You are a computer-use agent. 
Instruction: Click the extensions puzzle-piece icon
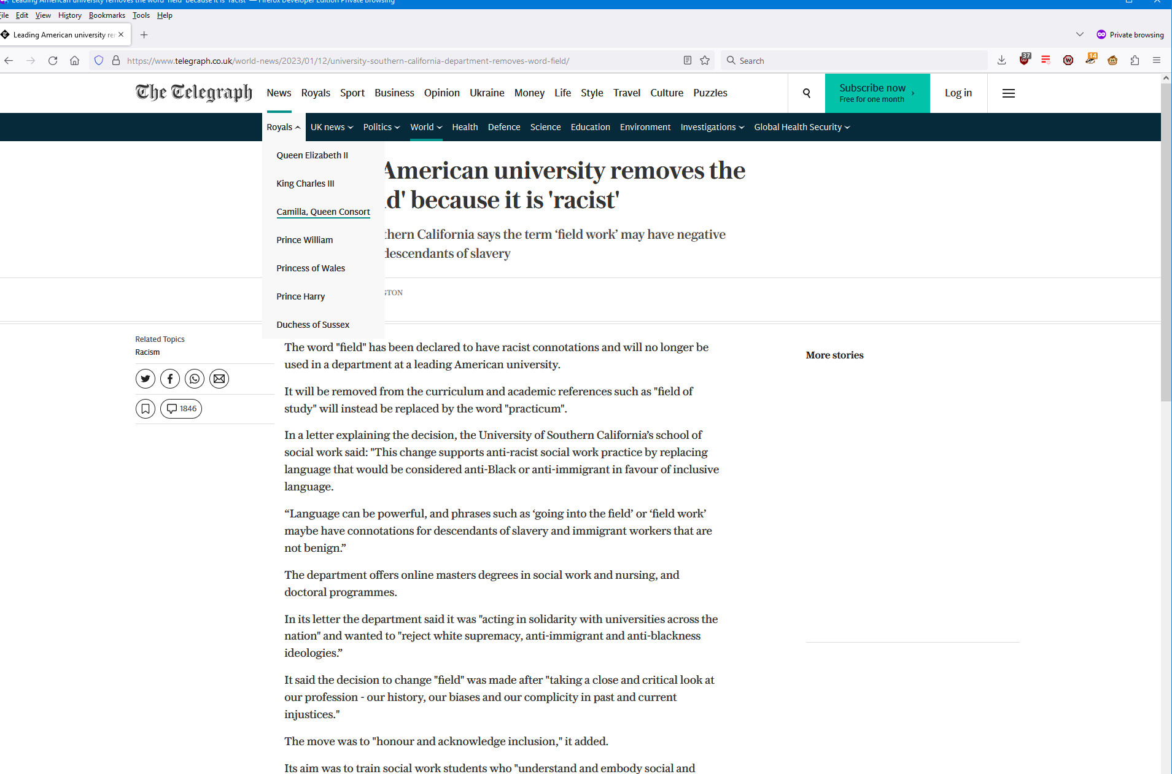click(x=1135, y=60)
